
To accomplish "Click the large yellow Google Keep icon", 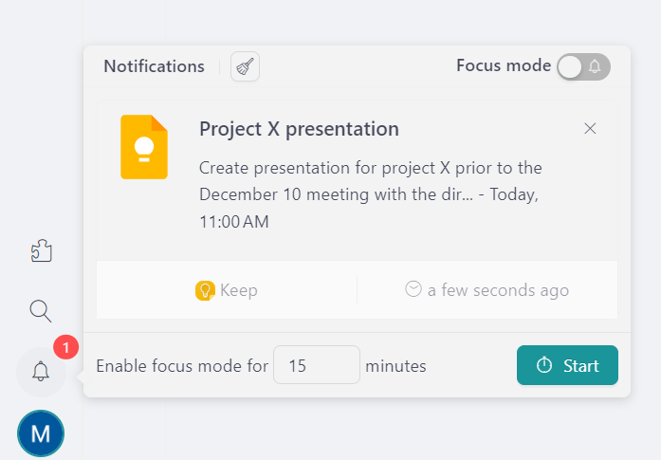I will [x=144, y=147].
